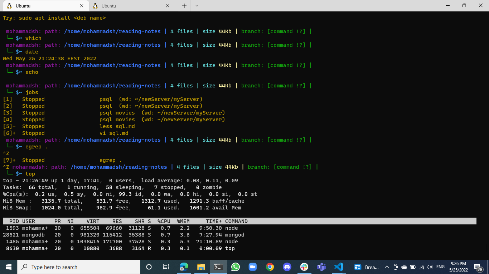Click the %MEM column header in top
The height and width of the screenshot is (274, 489).
coord(183,221)
